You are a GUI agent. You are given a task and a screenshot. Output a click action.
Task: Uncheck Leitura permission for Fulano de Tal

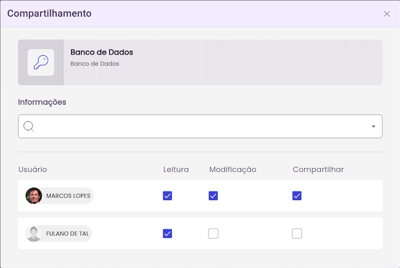(x=167, y=233)
